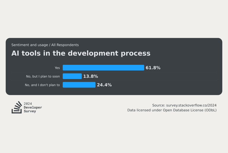Click the 61.8% value label

coord(153,68)
